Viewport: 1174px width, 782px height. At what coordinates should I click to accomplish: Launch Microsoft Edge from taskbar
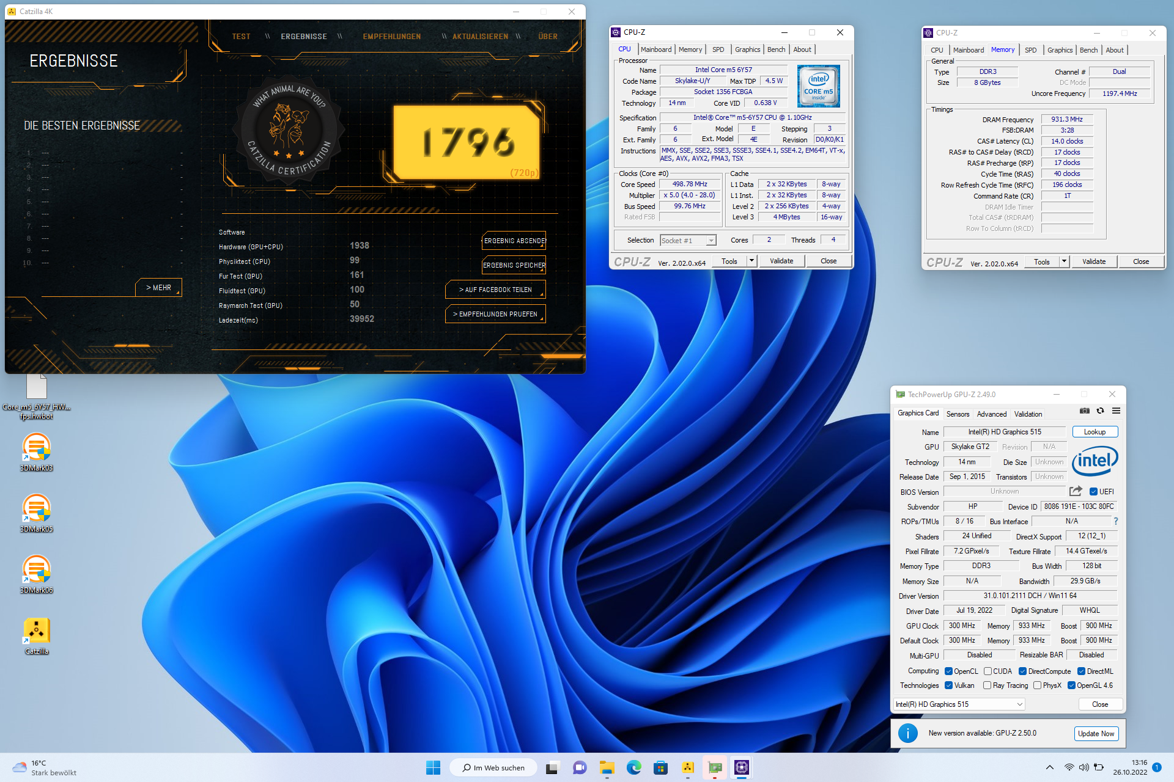(633, 767)
